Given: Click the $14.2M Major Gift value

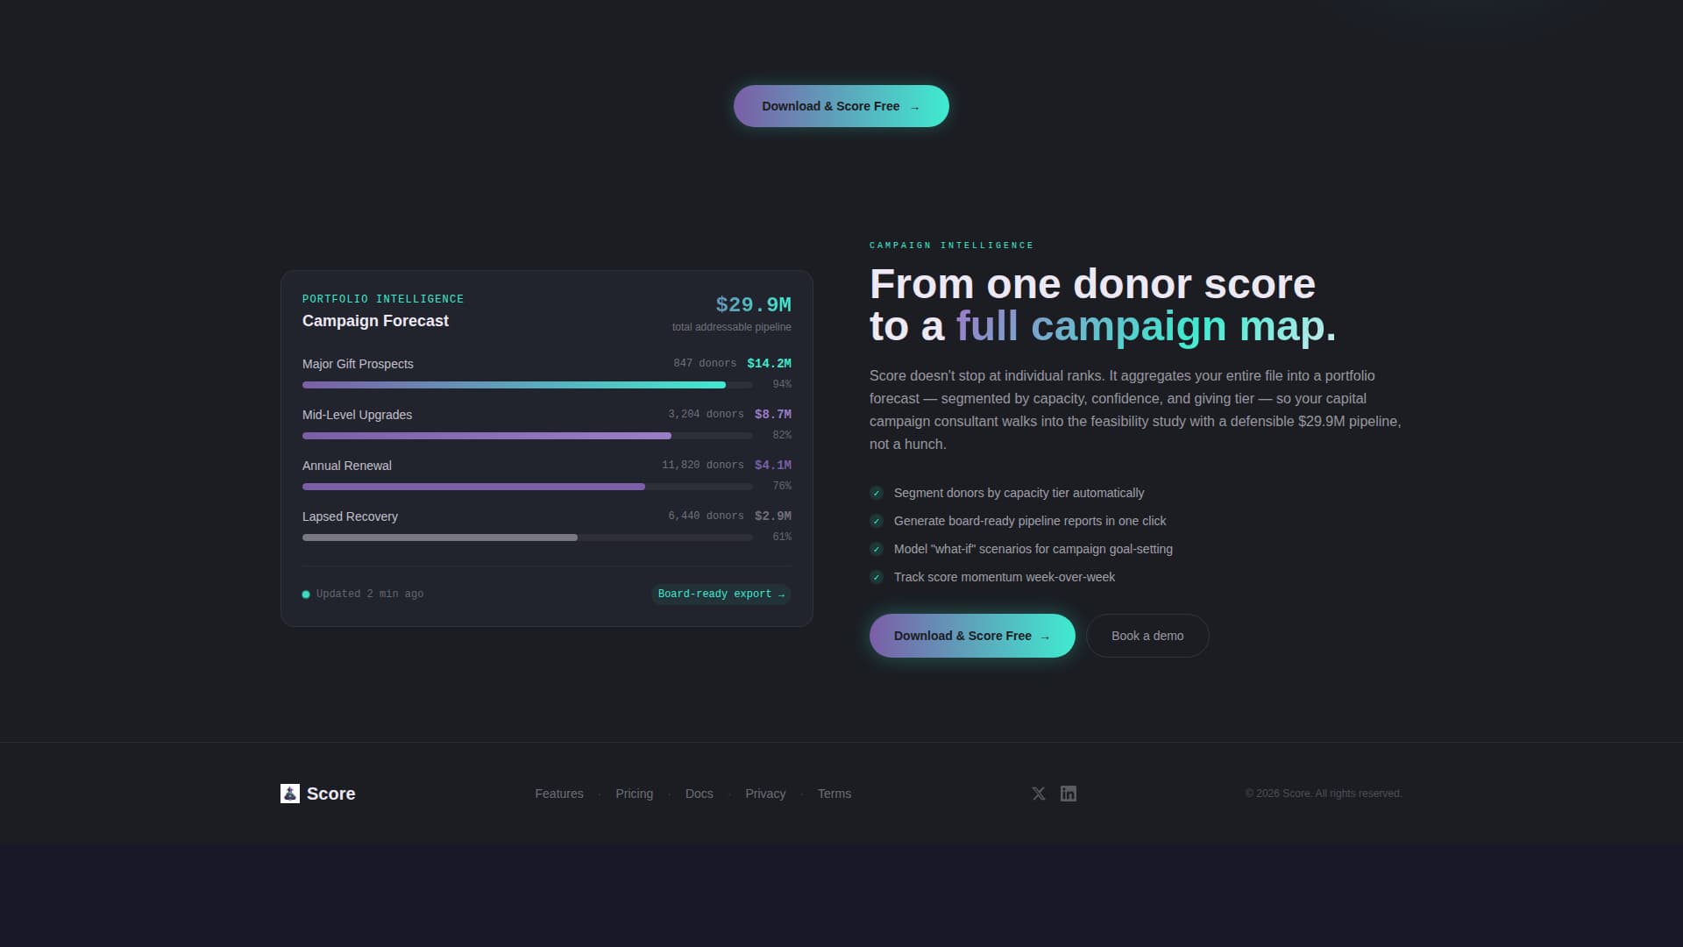Looking at the screenshot, I should (x=770, y=363).
